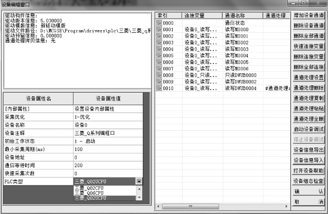Click the 连接变量 column header
Screen dimensions: 328x214
coord(202,16)
